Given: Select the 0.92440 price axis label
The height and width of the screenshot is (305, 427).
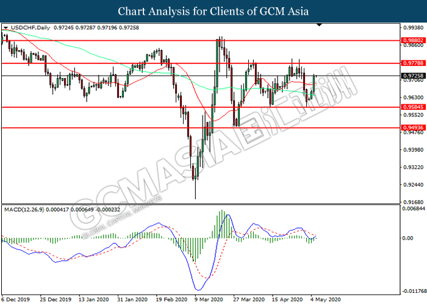Looking at the screenshot, I should pyautogui.click(x=414, y=185).
